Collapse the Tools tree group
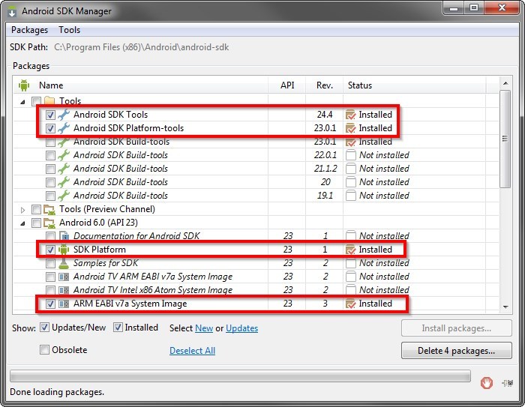The image size is (525, 407). coord(22,102)
